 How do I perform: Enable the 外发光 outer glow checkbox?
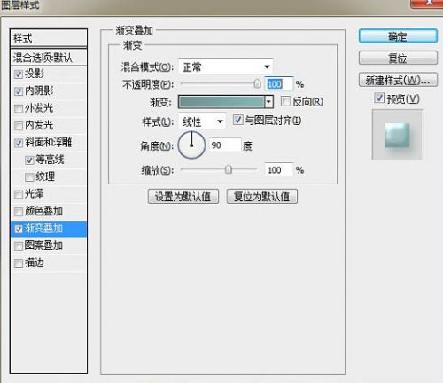coord(19,108)
